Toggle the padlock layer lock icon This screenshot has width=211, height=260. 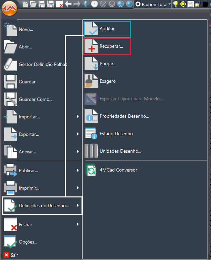pyautogui.click(x=198, y=4)
